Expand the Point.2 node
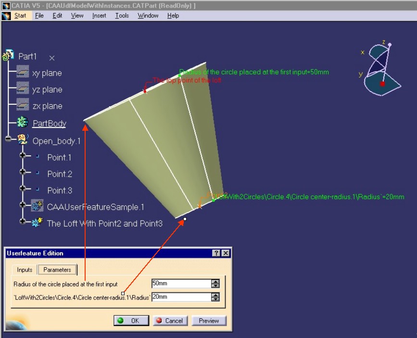The height and width of the screenshot is (338, 417). (x=23, y=172)
